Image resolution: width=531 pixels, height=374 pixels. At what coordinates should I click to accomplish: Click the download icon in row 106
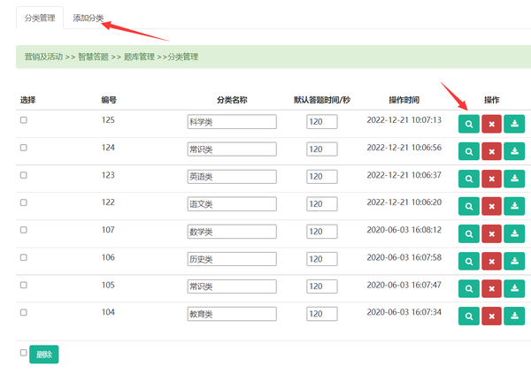514,262
